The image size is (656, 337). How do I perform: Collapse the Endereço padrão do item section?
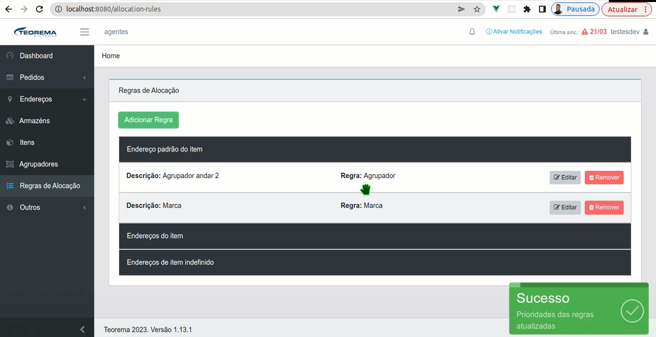click(375, 149)
